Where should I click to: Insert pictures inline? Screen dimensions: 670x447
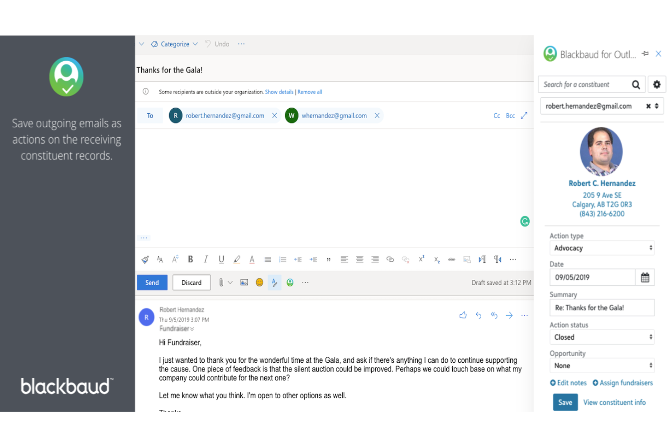pos(244,283)
